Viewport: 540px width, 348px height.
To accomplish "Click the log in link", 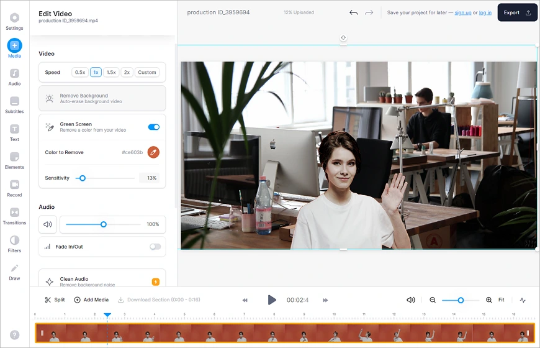I will (485, 13).
